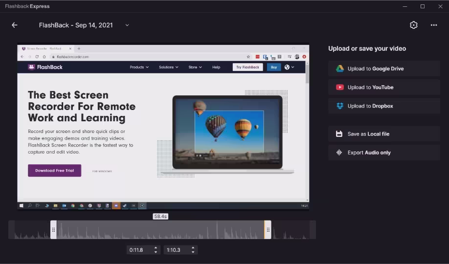Go back using the left arrow
This screenshot has width=449, height=264.
[x=15, y=25]
